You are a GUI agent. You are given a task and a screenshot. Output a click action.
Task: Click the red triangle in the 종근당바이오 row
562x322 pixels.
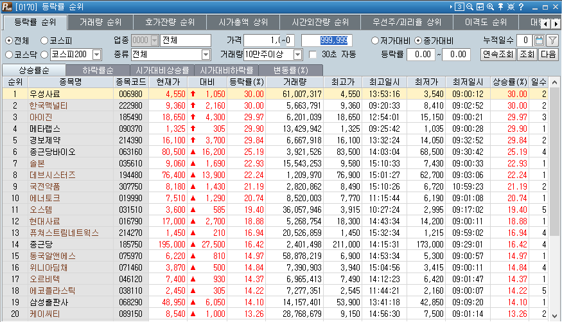point(193,152)
